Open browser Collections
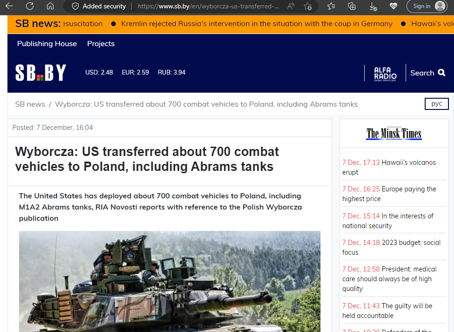The width and height of the screenshot is (454, 332). [x=352, y=6]
